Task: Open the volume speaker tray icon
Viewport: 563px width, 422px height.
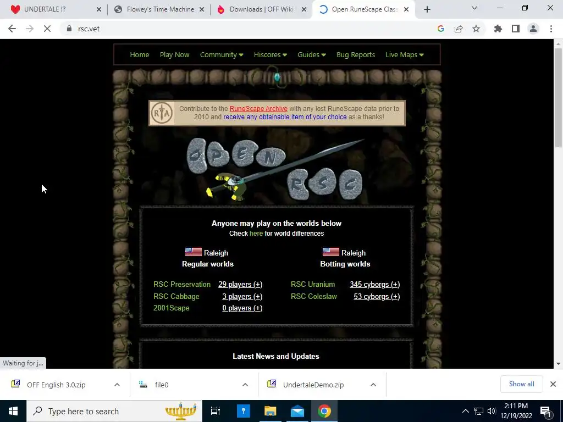Action: pyautogui.click(x=492, y=411)
